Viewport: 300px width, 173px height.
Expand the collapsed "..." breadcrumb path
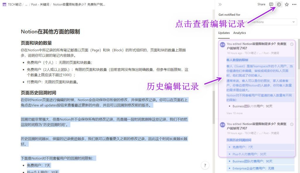(26, 4)
